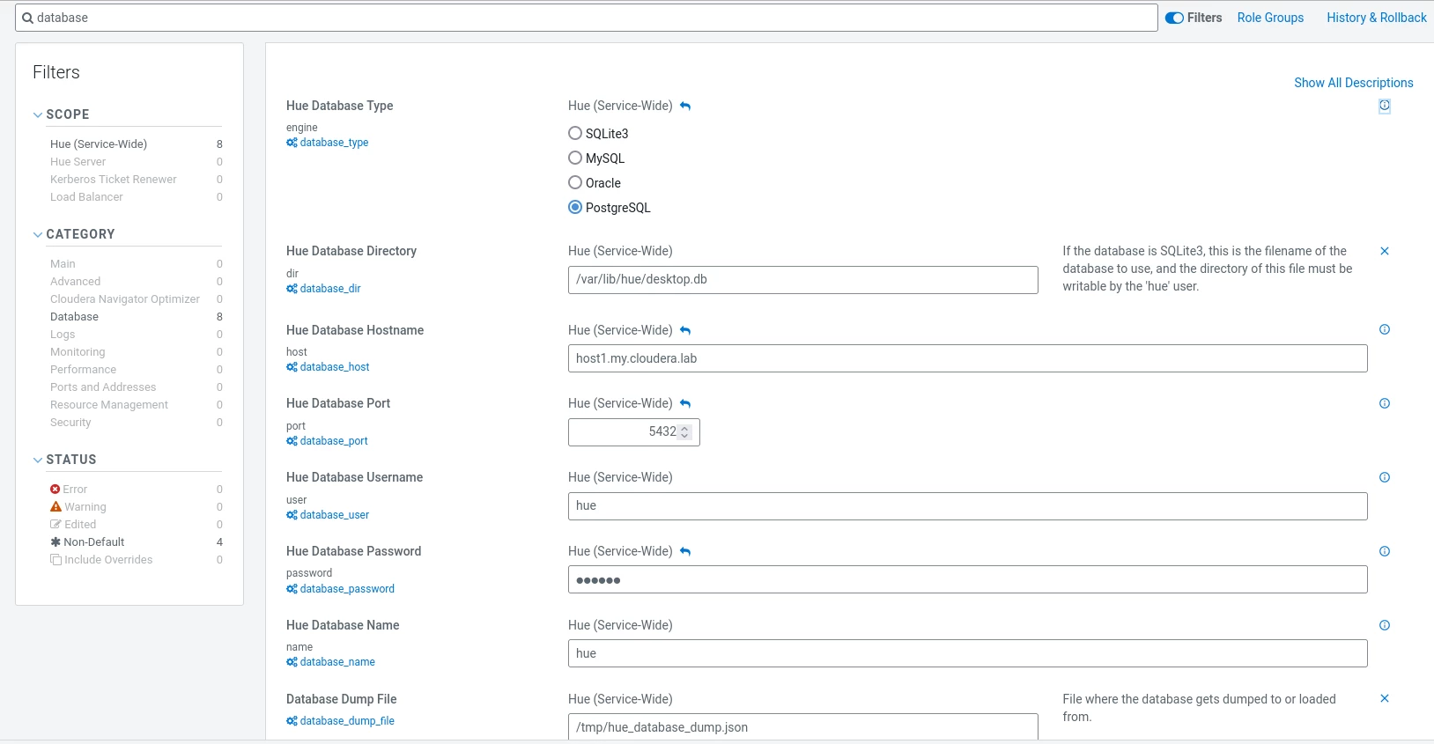Collapse the STATUS filter section
Viewport: 1434px width, 744px height.
coord(38,460)
